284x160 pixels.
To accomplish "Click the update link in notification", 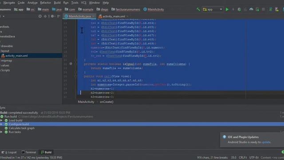I will point(266,142).
